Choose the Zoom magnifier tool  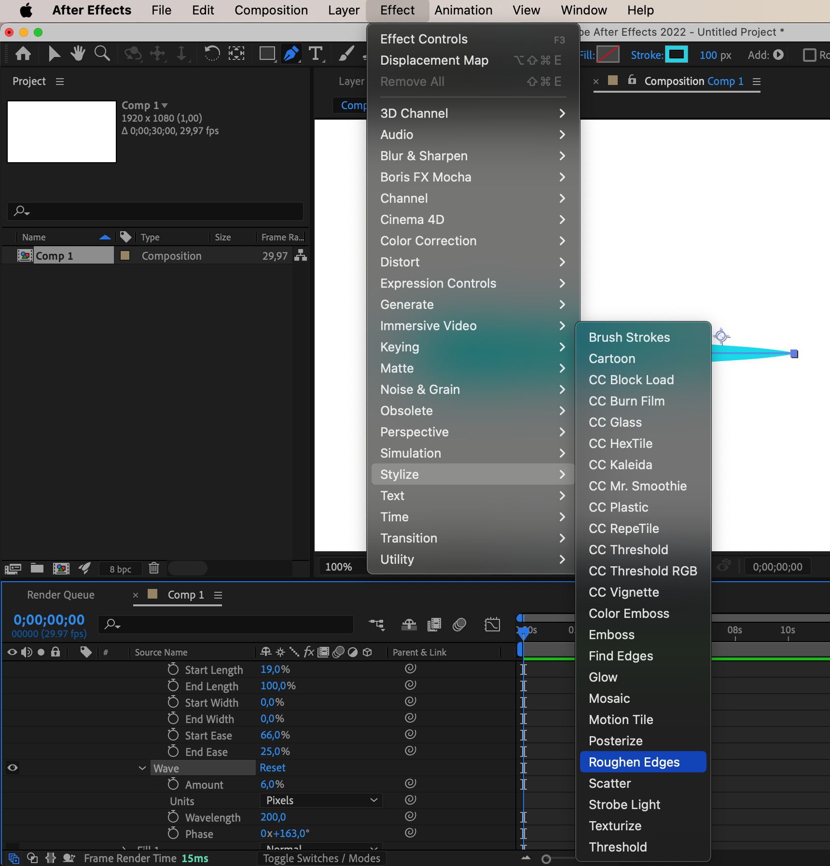[x=102, y=54]
